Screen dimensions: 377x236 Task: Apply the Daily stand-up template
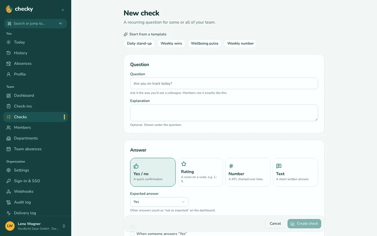pos(139,43)
